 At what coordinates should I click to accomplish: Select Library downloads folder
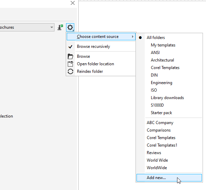coord(167,98)
